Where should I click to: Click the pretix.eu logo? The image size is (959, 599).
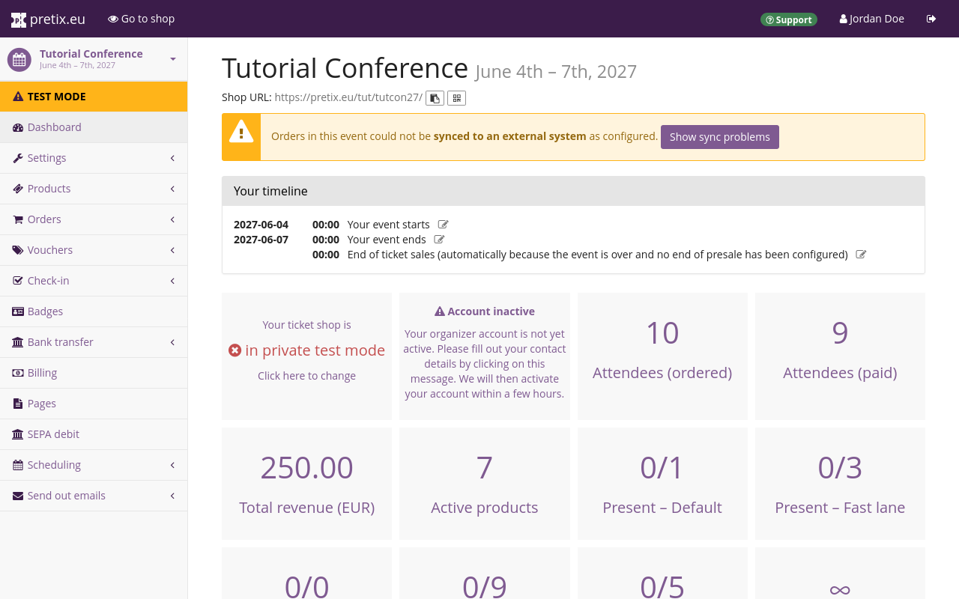(48, 19)
